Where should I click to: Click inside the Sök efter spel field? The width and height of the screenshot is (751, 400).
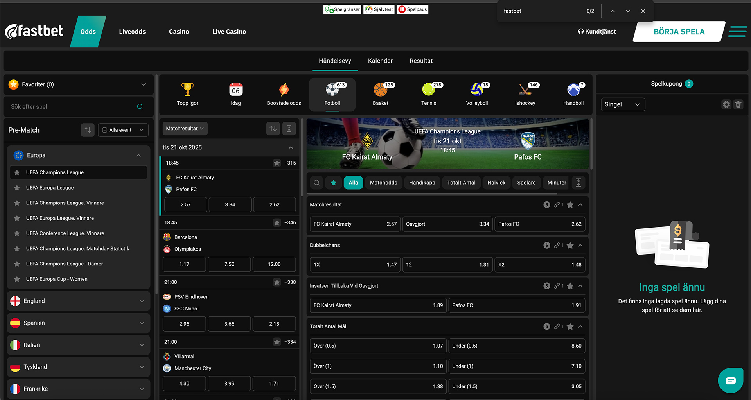70,106
